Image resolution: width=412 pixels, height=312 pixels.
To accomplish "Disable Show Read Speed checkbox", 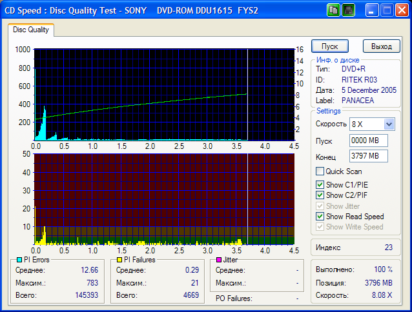I will 320,217.
